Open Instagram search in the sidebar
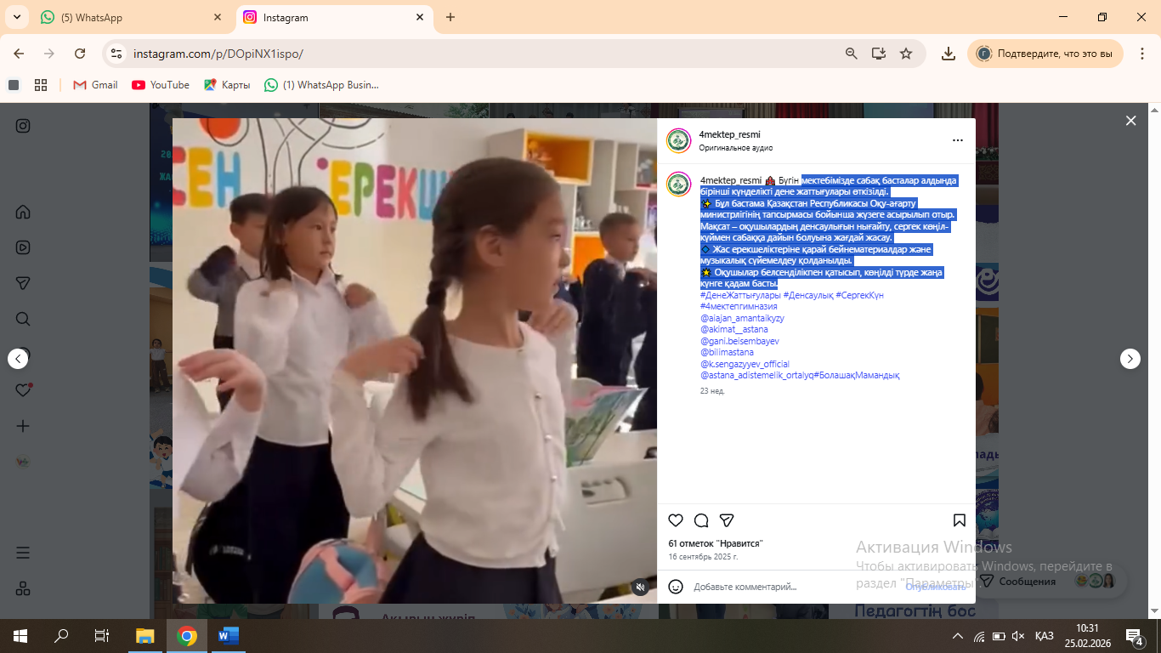Image resolution: width=1161 pixels, height=653 pixels. (x=23, y=319)
